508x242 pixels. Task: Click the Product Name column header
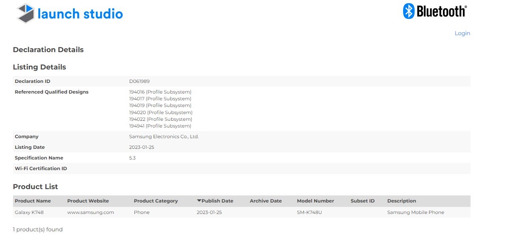pos(33,201)
